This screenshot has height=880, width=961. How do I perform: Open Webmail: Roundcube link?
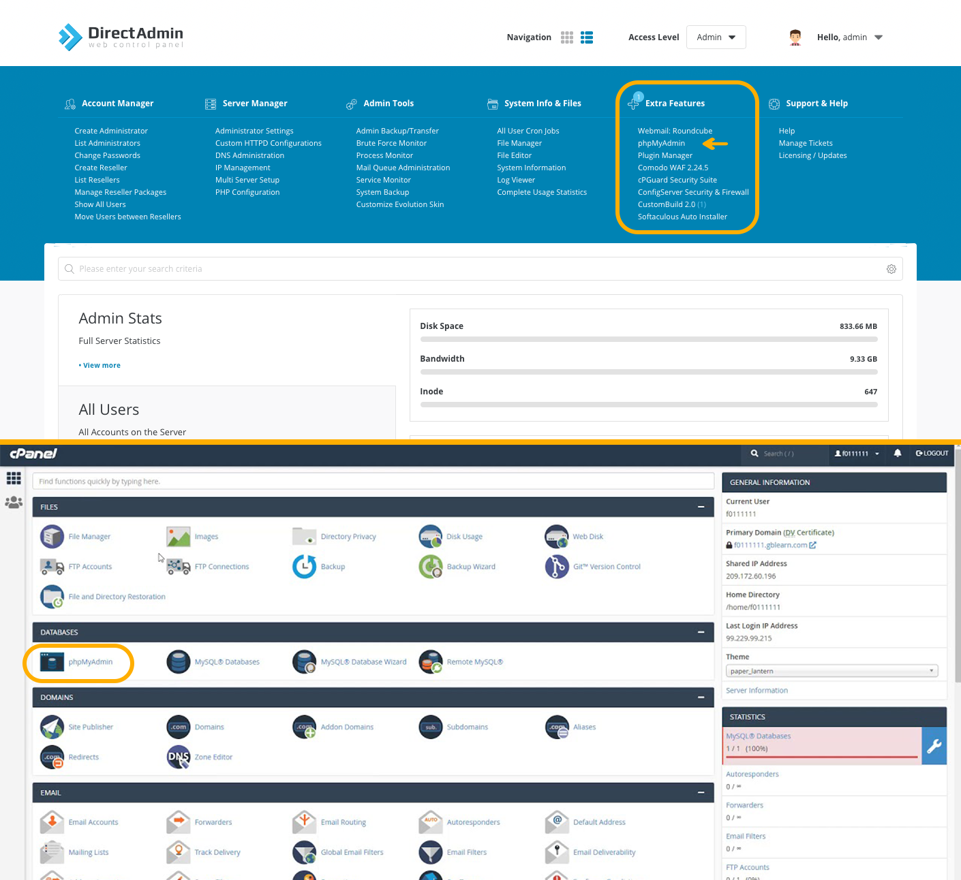[x=675, y=131]
